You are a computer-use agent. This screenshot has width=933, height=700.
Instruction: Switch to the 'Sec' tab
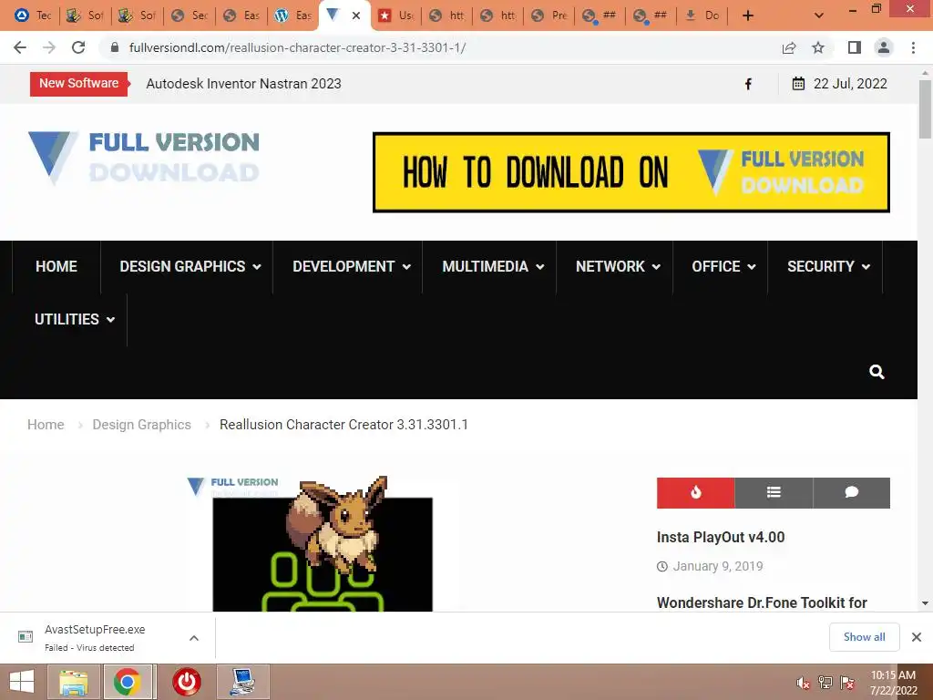click(190, 15)
